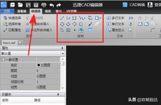Click the fillet corner tool icon

click(x=153, y=30)
